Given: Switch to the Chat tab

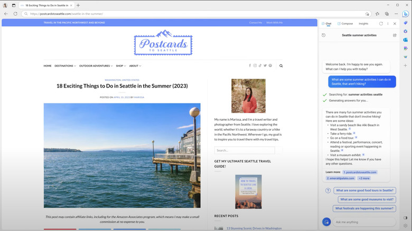Looking at the screenshot, I should (326, 24).
